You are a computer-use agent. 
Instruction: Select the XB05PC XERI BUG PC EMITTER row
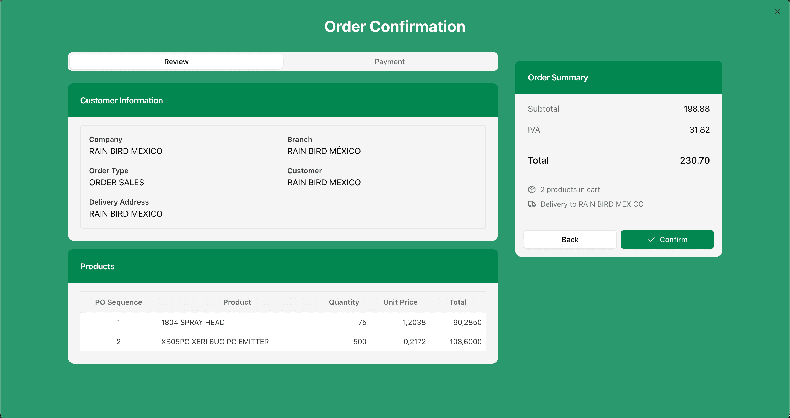coord(283,342)
